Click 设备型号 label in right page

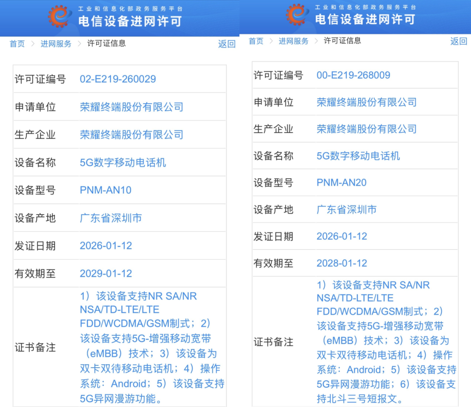[x=273, y=183]
